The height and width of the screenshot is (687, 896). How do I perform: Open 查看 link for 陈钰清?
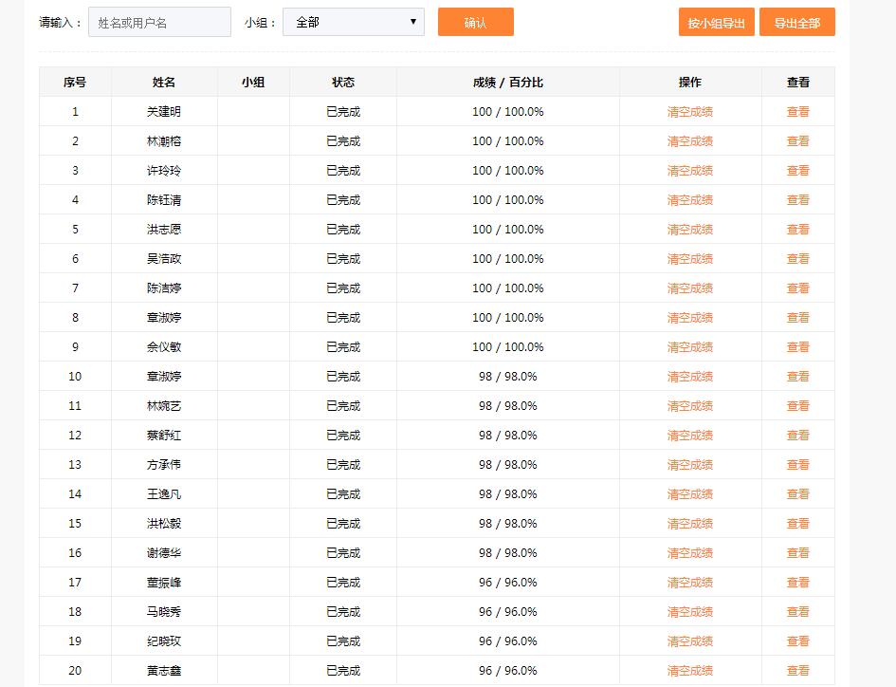click(x=797, y=200)
